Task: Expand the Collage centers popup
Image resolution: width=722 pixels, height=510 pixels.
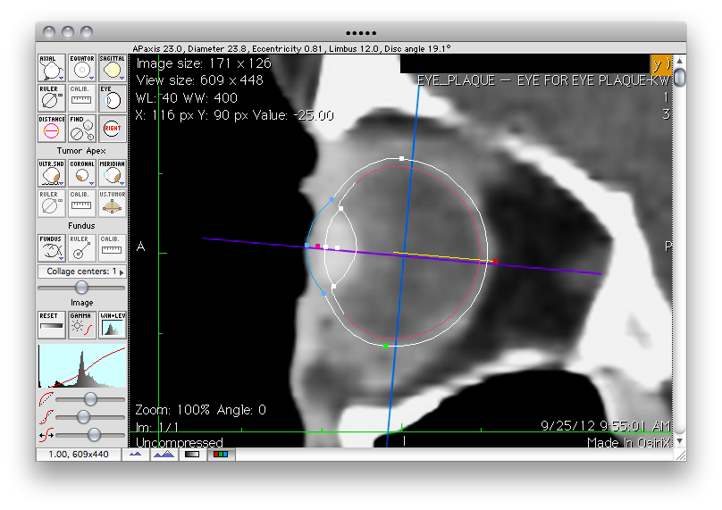Action: (82, 271)
